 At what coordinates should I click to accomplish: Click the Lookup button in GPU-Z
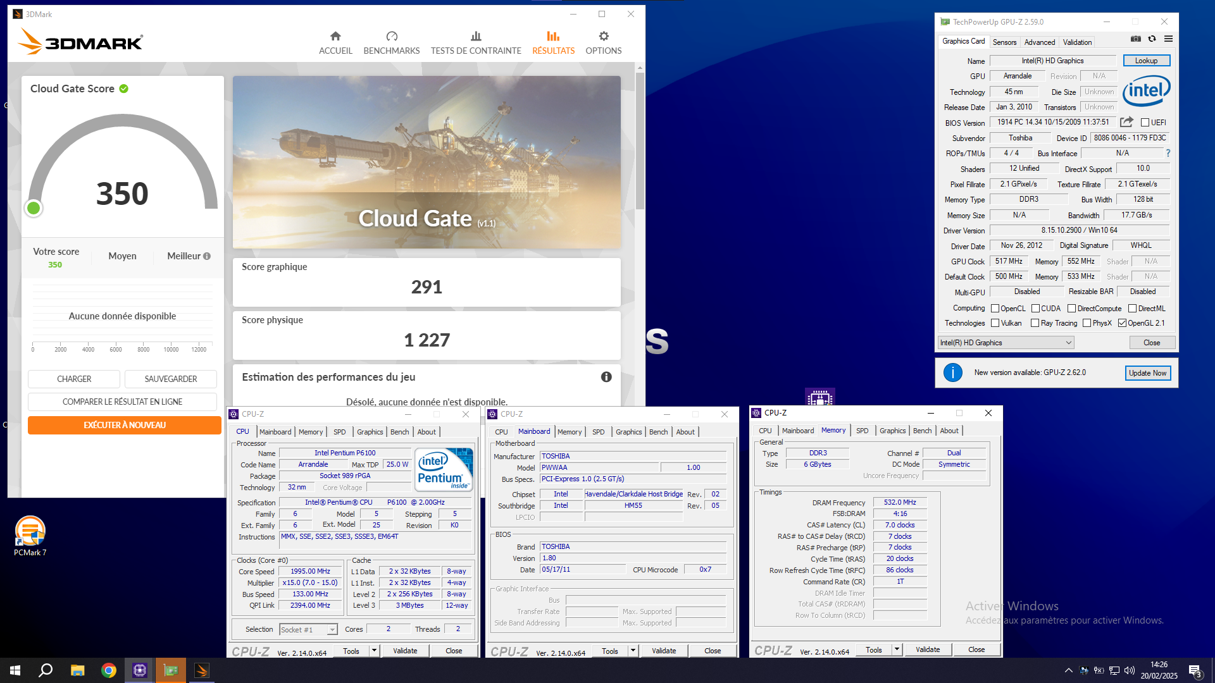1146,61
